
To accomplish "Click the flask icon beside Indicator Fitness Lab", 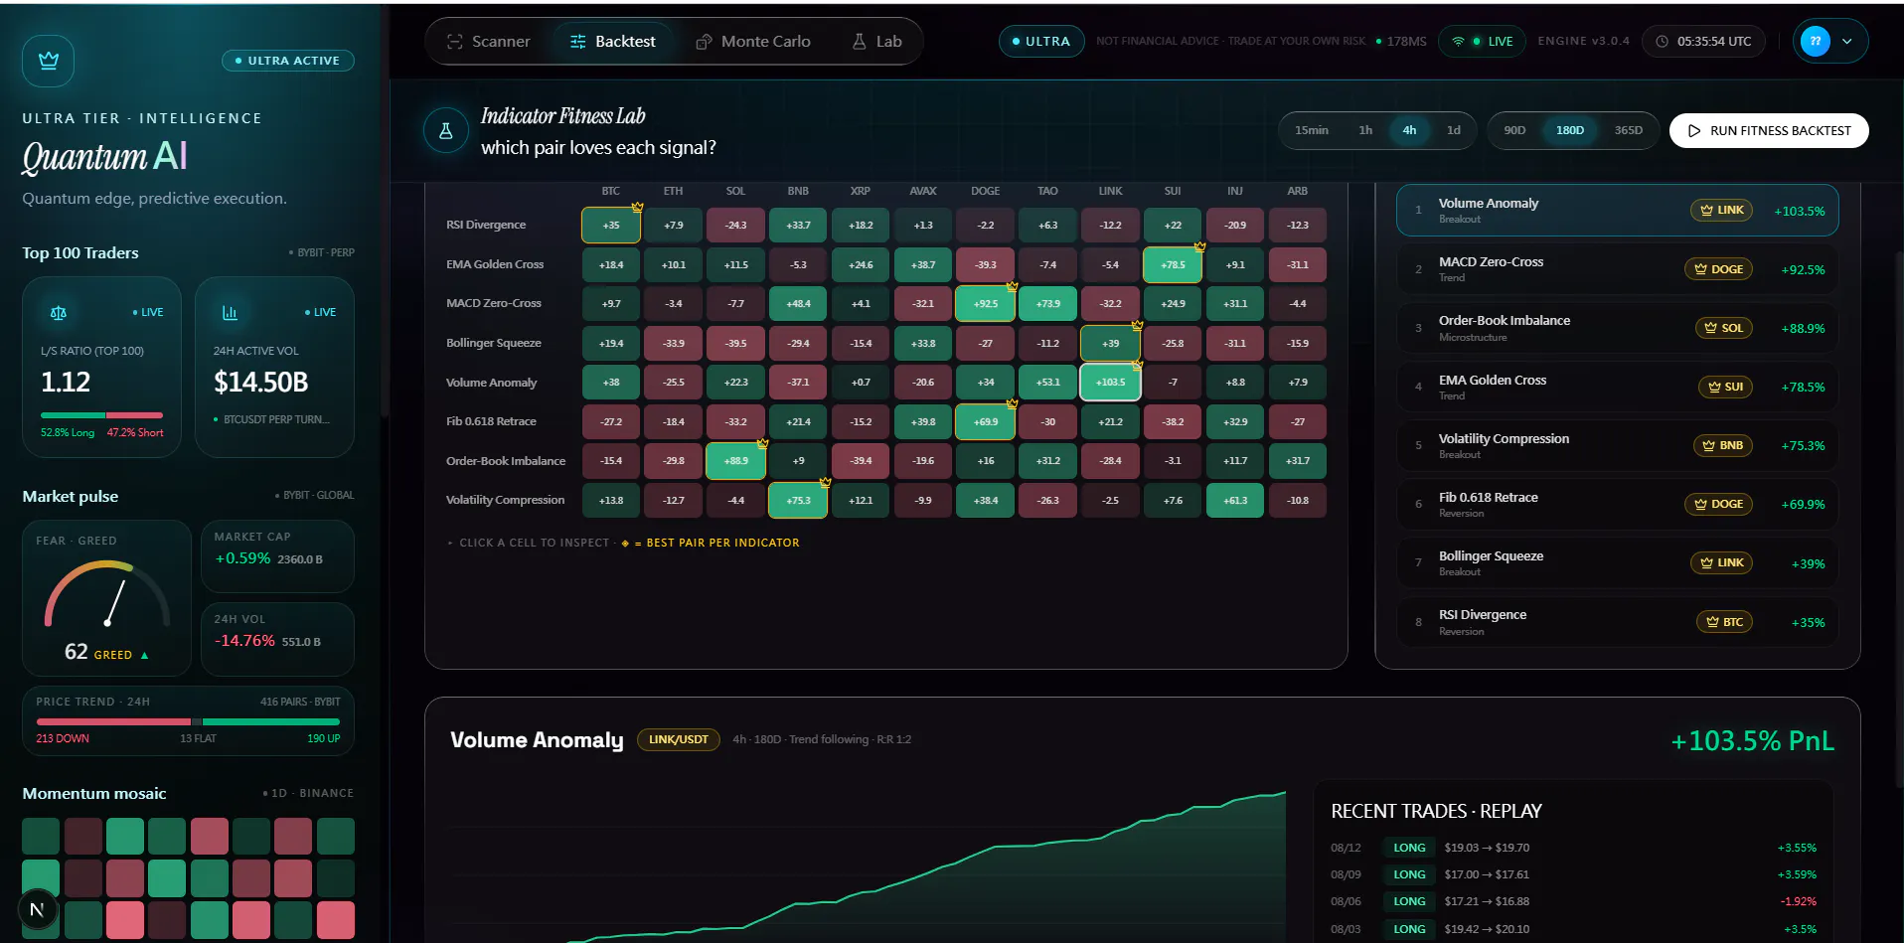I will 446,131.
